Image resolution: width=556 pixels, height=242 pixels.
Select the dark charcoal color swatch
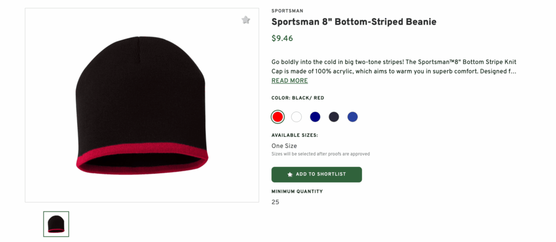click(x=334, y=116)
